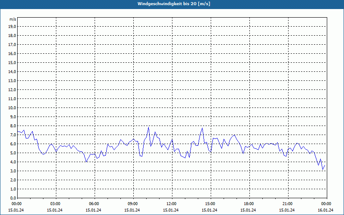Screen dimensions: 344x215
Task: Click the "12:00" time axis label
Action: 172,204
